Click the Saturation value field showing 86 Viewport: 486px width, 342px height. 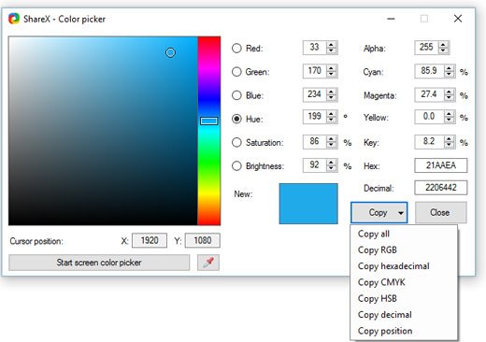tap(314, 141)
